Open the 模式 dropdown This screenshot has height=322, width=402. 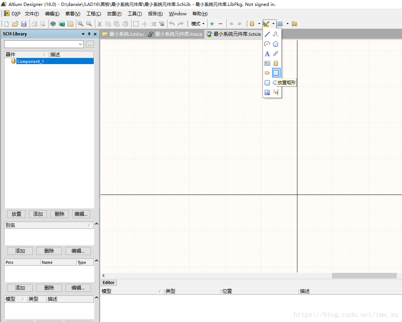point(198,24)
